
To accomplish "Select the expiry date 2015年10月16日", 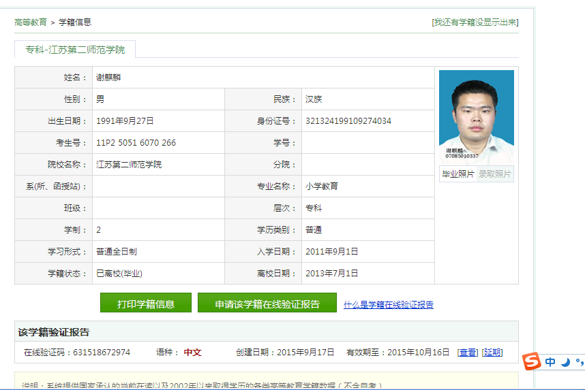I will pos(418,353).
